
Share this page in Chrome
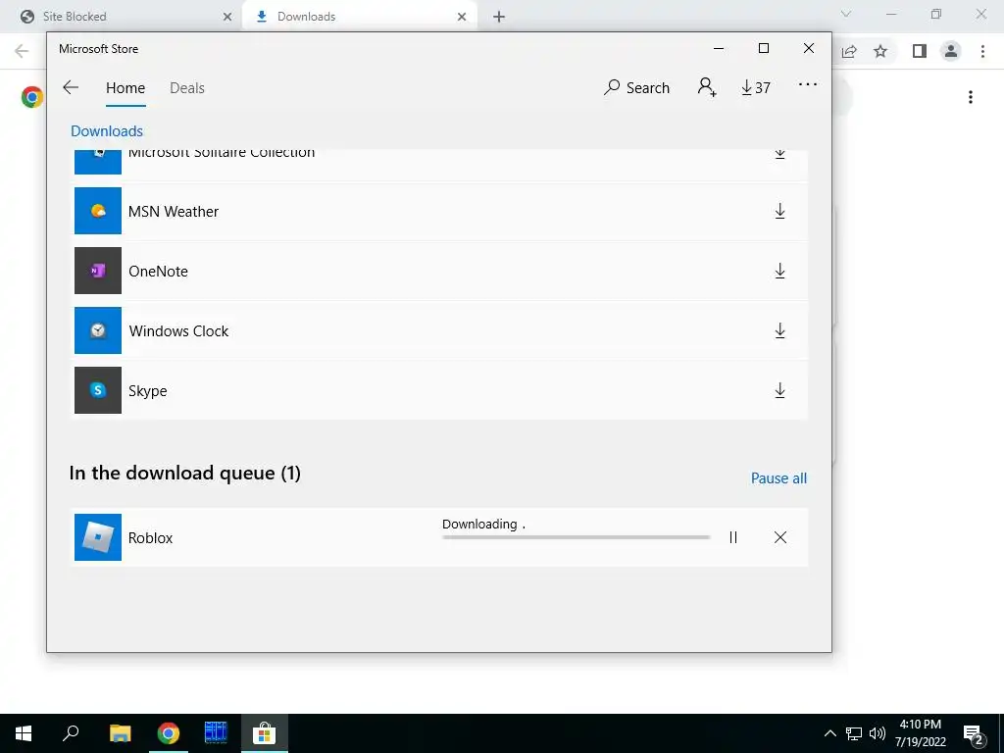849,51
